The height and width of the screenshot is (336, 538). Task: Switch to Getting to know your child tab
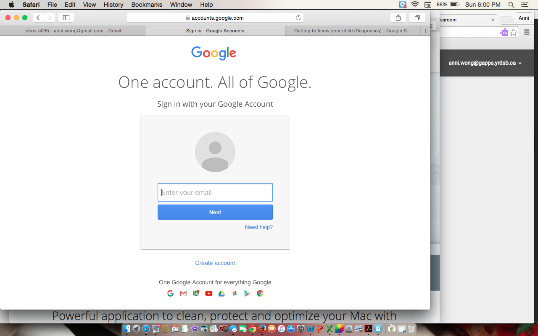click(x=353, y=31)
